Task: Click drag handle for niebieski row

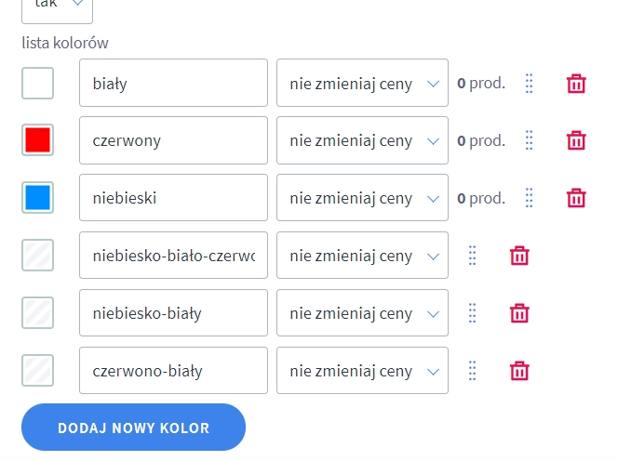Action: tap(529, 198)
